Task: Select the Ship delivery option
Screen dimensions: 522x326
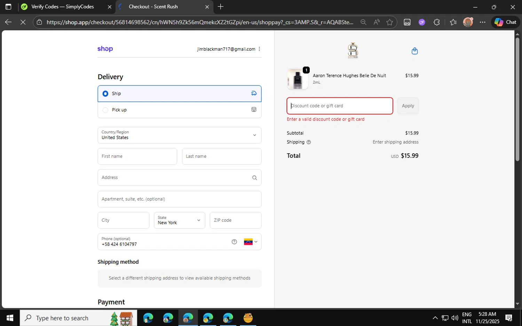Action: coord(180,93)
